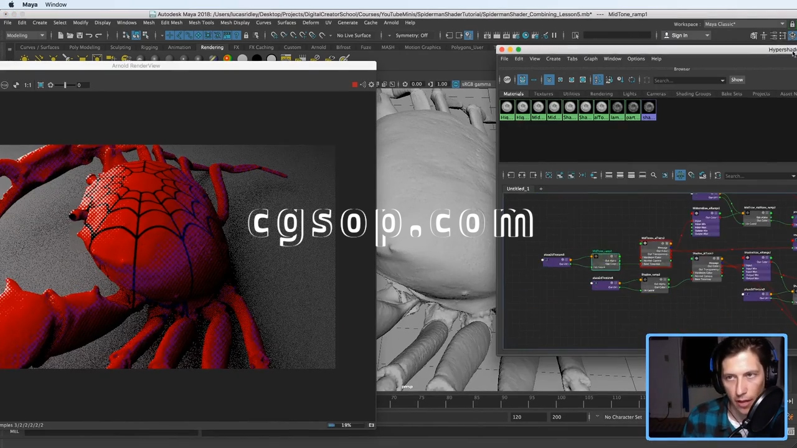Open the Workspace Maya Classic dropdown
The width and height of the screenshot is (797, 448).
pyautogui.click(x=745, y=24)
